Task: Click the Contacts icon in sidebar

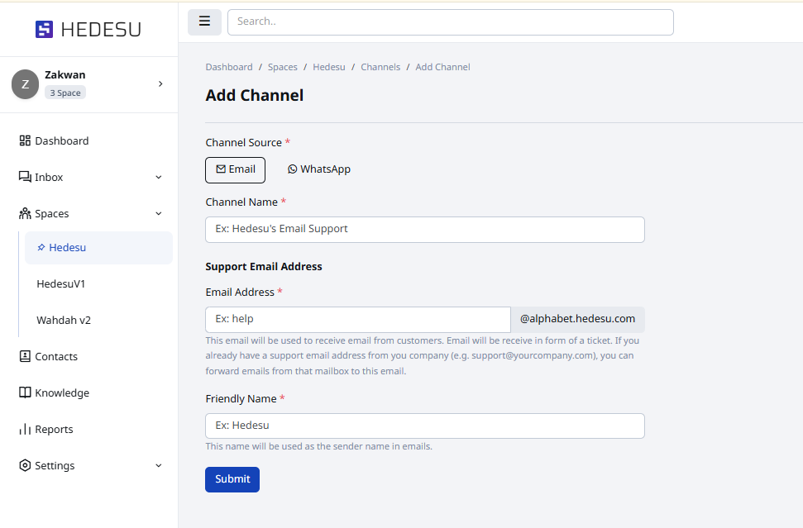Action: pos(25,356)
